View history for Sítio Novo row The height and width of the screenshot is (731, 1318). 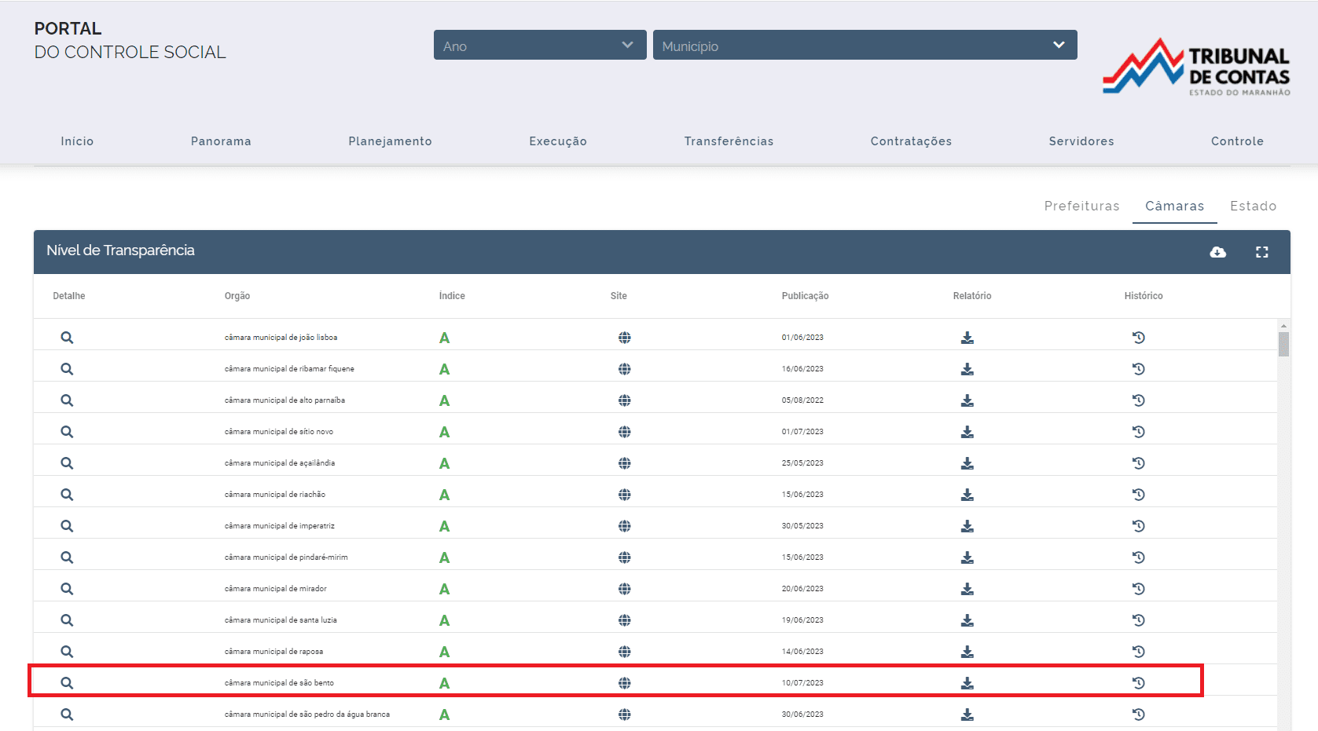click(1139, 432)
